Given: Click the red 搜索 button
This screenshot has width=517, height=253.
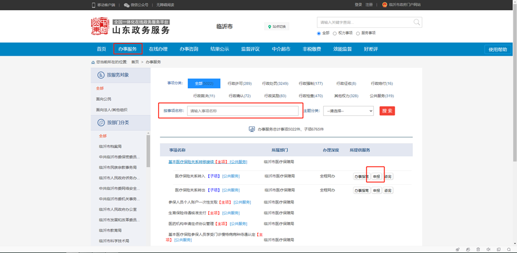Looking at the screenshot, I should pyautogui.click(x=387, y=111).
